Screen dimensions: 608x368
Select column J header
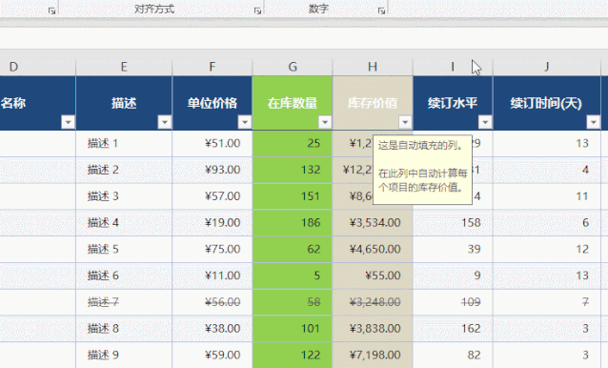(x=547, y=67)
